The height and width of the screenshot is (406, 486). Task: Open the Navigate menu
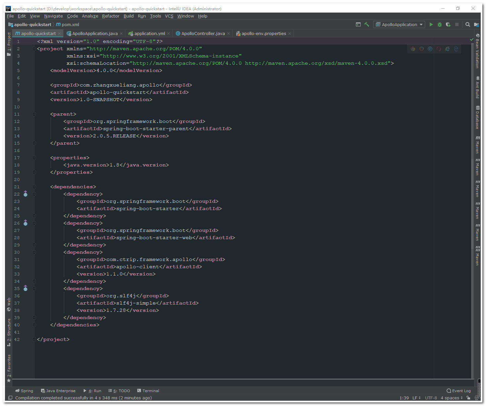pos(53,16)
